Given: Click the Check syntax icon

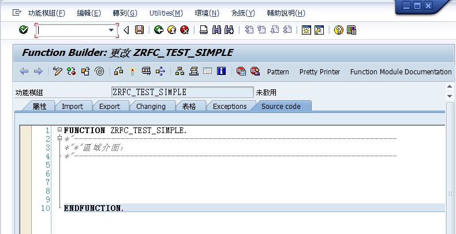Looking at the screenshot, I should tap(119, 71).
